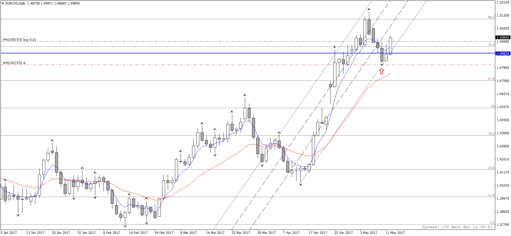511x236 pixels.
Task: Click the 6 Mar 2017 date label
Action: (189, 233)
